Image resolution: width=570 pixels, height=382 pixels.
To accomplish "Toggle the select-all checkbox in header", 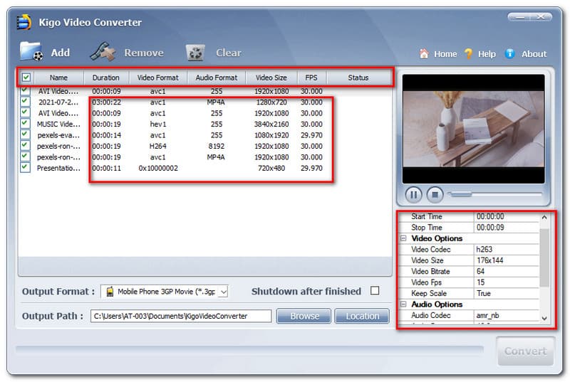I will [26, 78].
